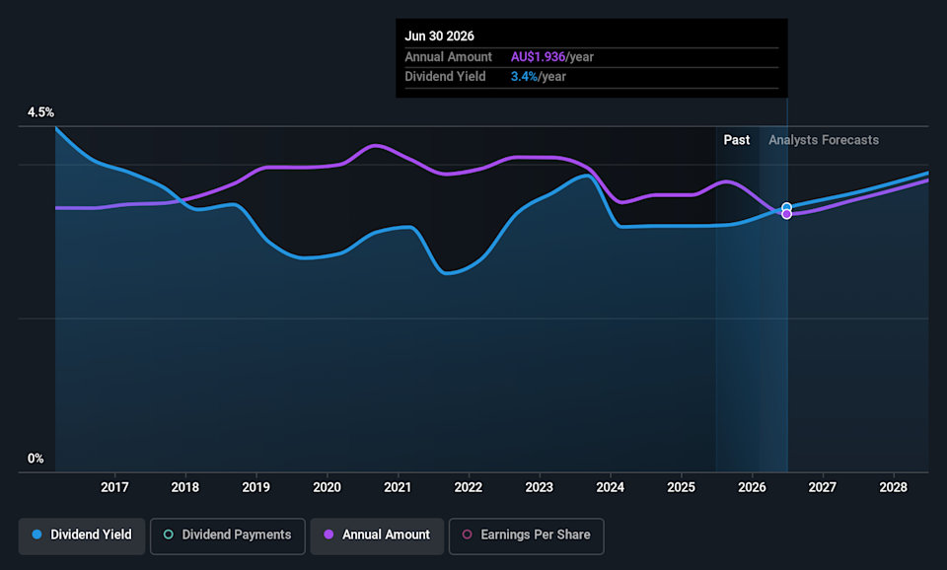Viewport: 947px width, 570px height.
Task: Click the 2024 year label on axis
Action: [610, 487]
